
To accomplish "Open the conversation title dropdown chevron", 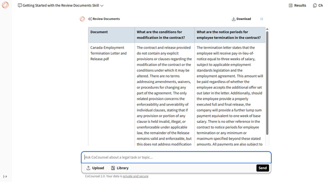I will (102, 6).
